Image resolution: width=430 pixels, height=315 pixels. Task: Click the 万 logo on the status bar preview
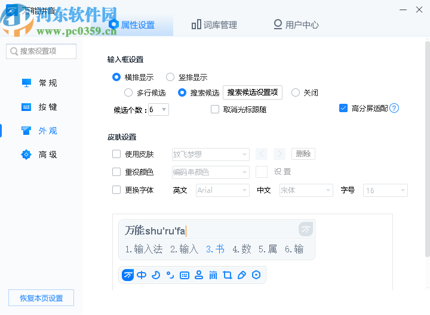click(128, 275)
